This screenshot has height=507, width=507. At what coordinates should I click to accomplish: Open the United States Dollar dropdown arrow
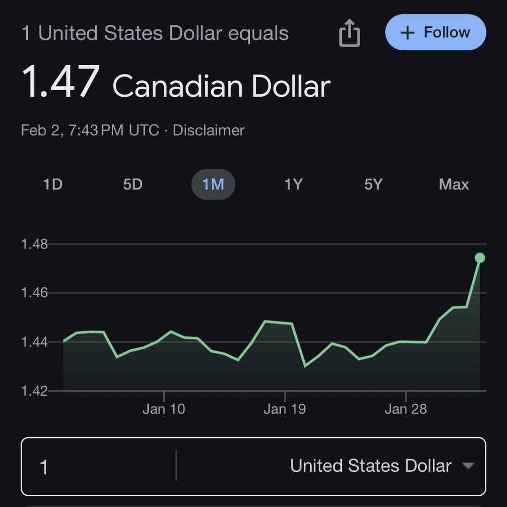(x=468, y=466)
